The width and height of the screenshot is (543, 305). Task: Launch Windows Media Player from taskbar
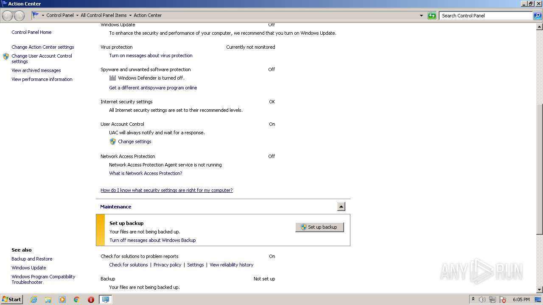pyautogui.click(x=62, y=299)
